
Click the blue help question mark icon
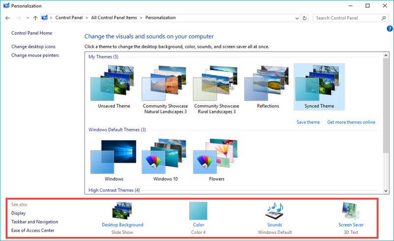click(390, 29)
